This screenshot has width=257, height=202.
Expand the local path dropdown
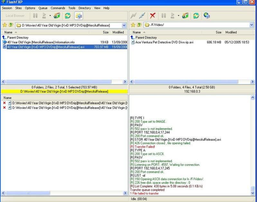click(124, 25)
